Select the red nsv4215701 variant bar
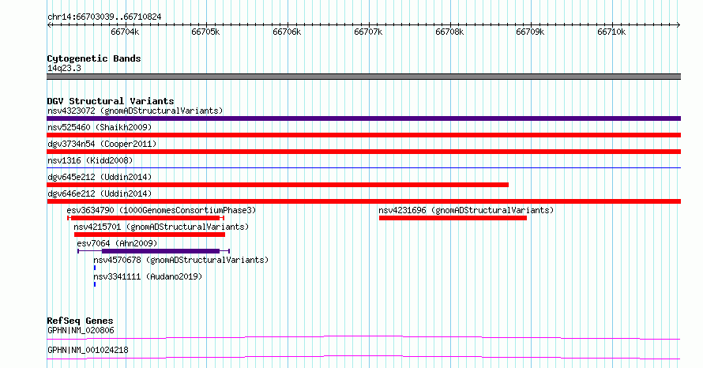 pyautogui.click(x=149, y=235)
